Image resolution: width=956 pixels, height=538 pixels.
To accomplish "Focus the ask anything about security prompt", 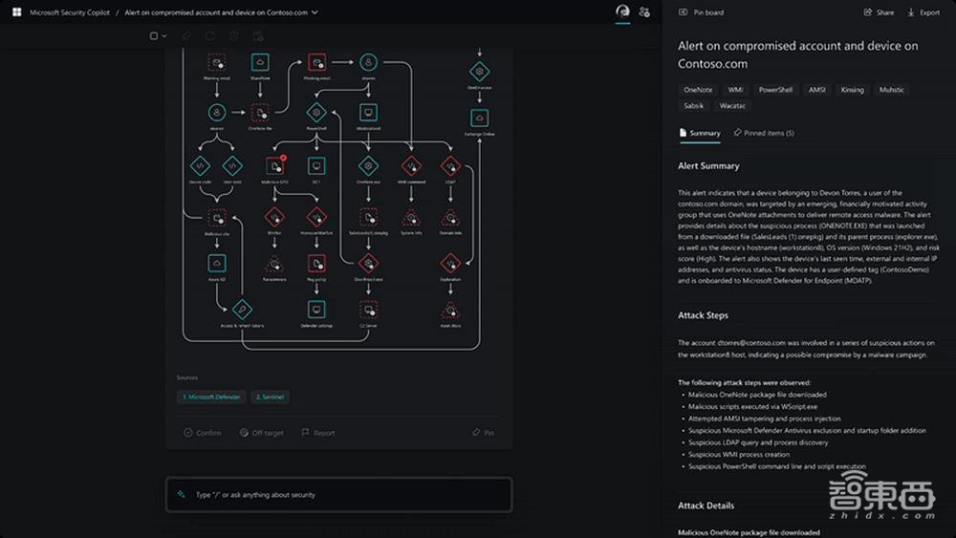I will pos(339,495).
